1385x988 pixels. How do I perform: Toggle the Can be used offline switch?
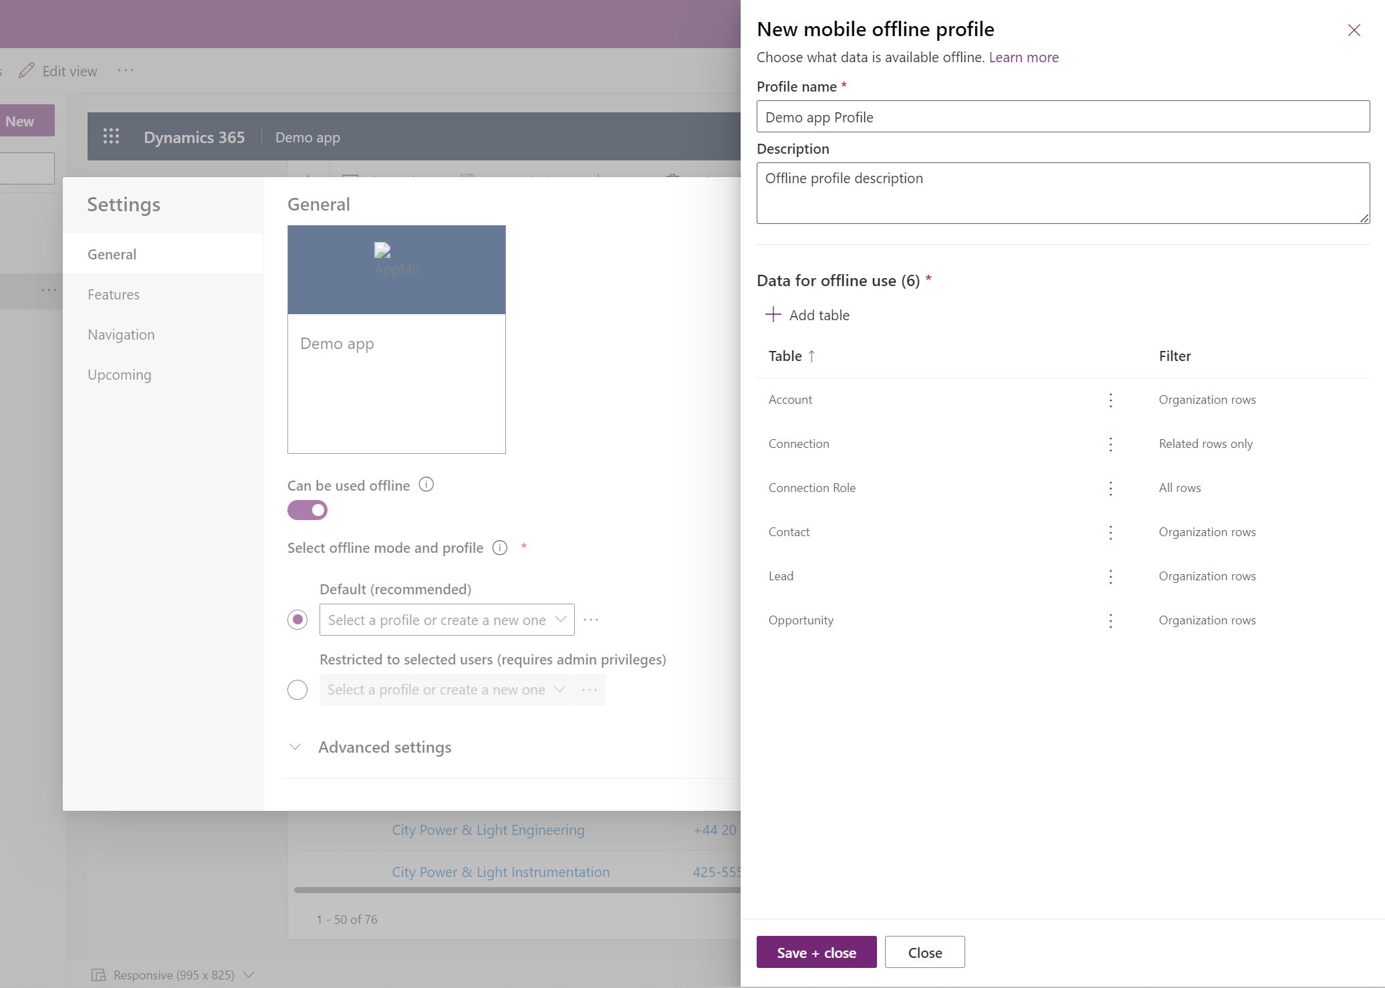pyautogui.click(x=307, y=510)
